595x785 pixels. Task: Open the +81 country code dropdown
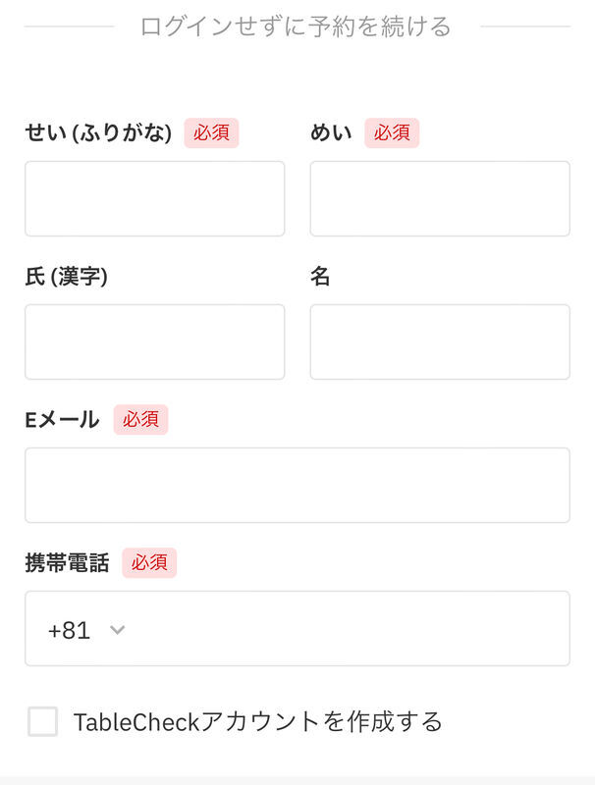tap(86, 630)
